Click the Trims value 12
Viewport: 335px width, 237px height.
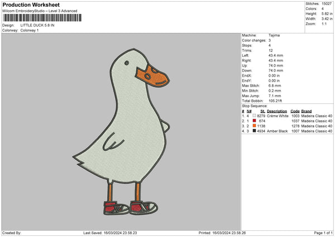(x=271, y=50)
